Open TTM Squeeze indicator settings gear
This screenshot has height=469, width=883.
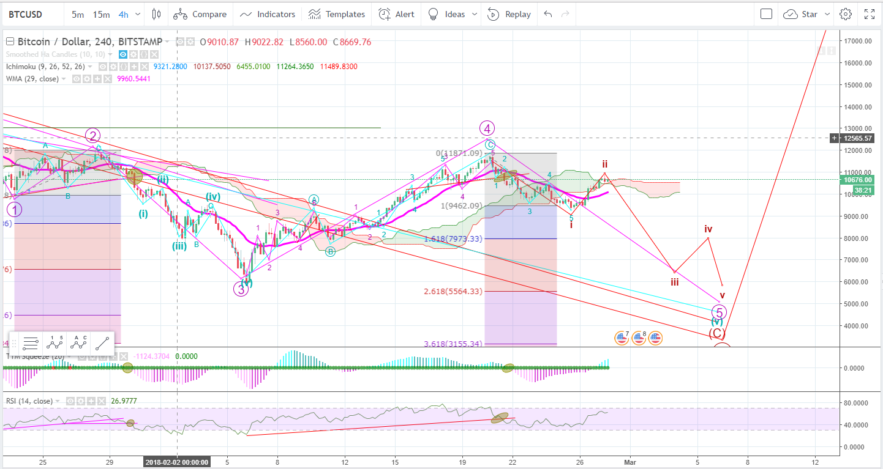point(92,356)
